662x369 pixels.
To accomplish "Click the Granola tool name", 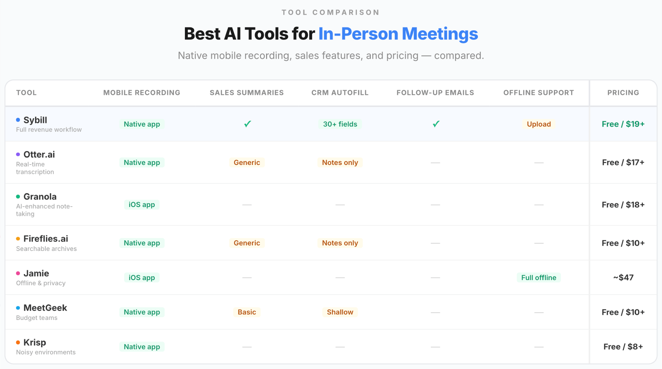I will point(40,196).
